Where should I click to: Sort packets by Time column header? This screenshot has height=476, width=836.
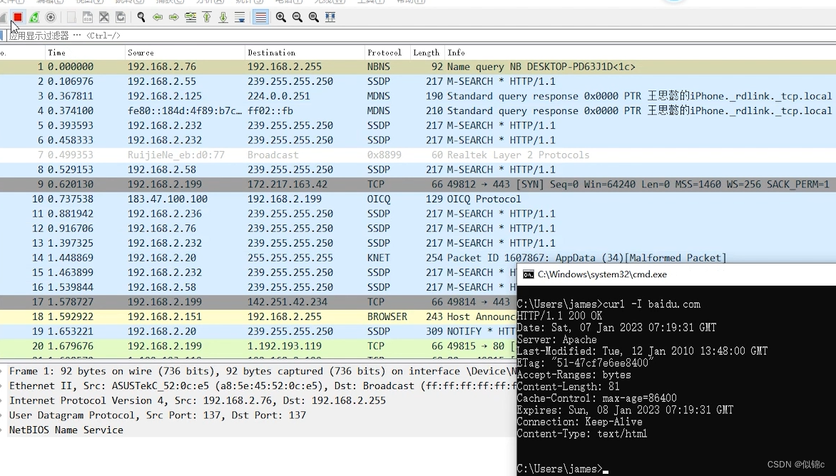85,53
